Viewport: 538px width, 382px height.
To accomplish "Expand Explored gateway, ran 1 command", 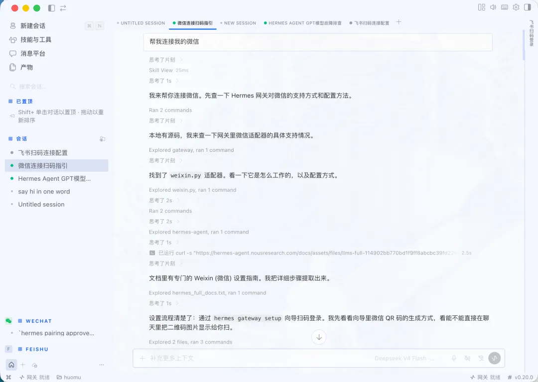I will (x=191, y=150).
